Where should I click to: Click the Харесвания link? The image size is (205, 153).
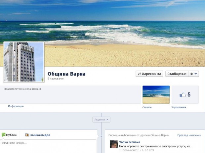[179, 107]
